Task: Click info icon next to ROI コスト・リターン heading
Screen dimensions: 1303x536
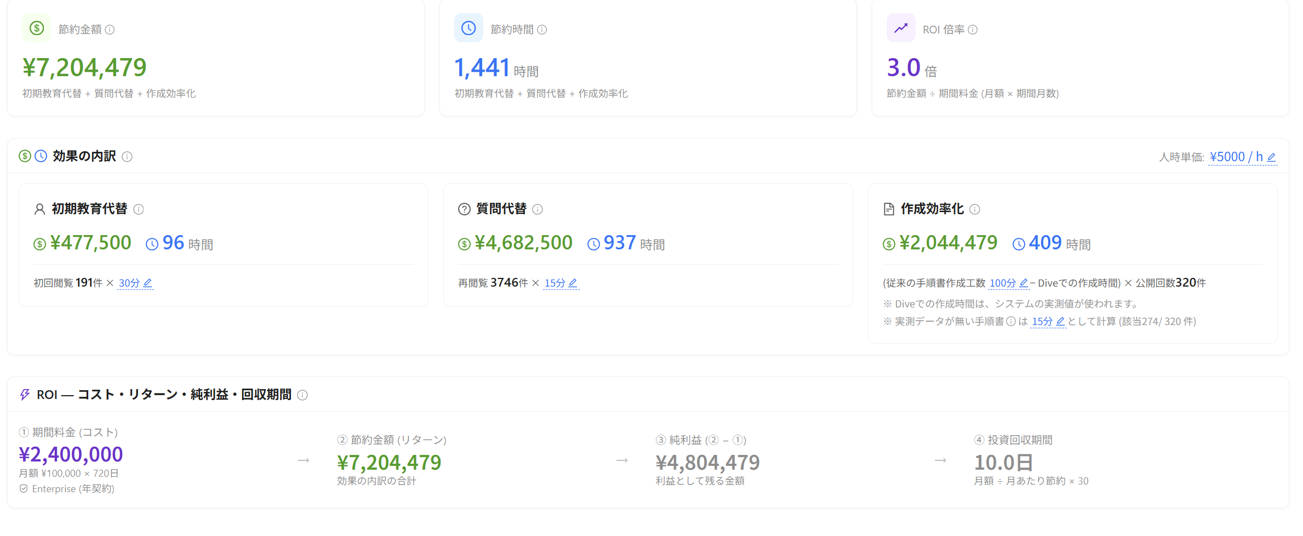Action: point(302,395)
